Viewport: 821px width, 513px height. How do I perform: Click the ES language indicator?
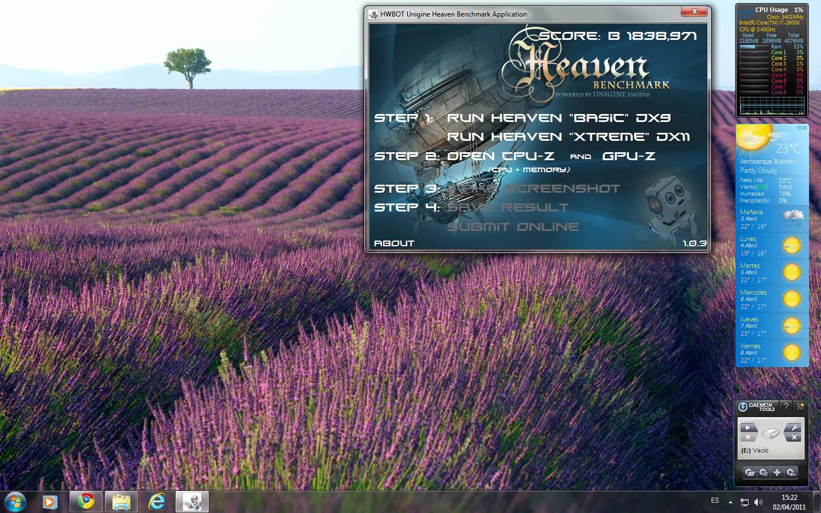pos(715,500)
